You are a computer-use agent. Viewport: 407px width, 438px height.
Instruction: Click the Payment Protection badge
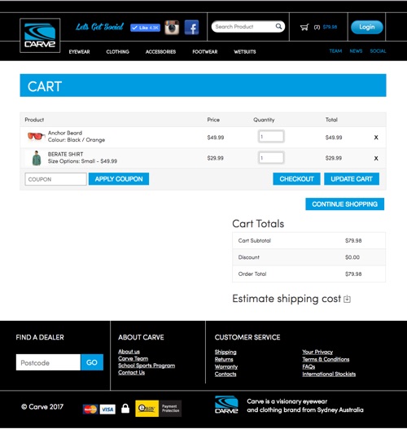click(170, 409)
